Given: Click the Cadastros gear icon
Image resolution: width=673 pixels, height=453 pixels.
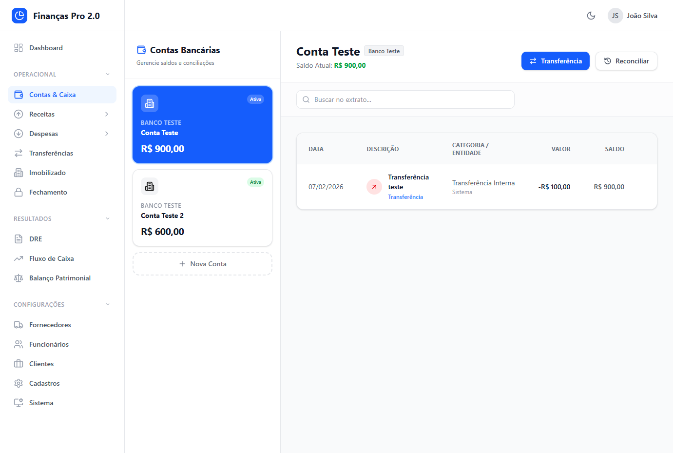Looking at the screenshot, I should [x=19, y=383].
